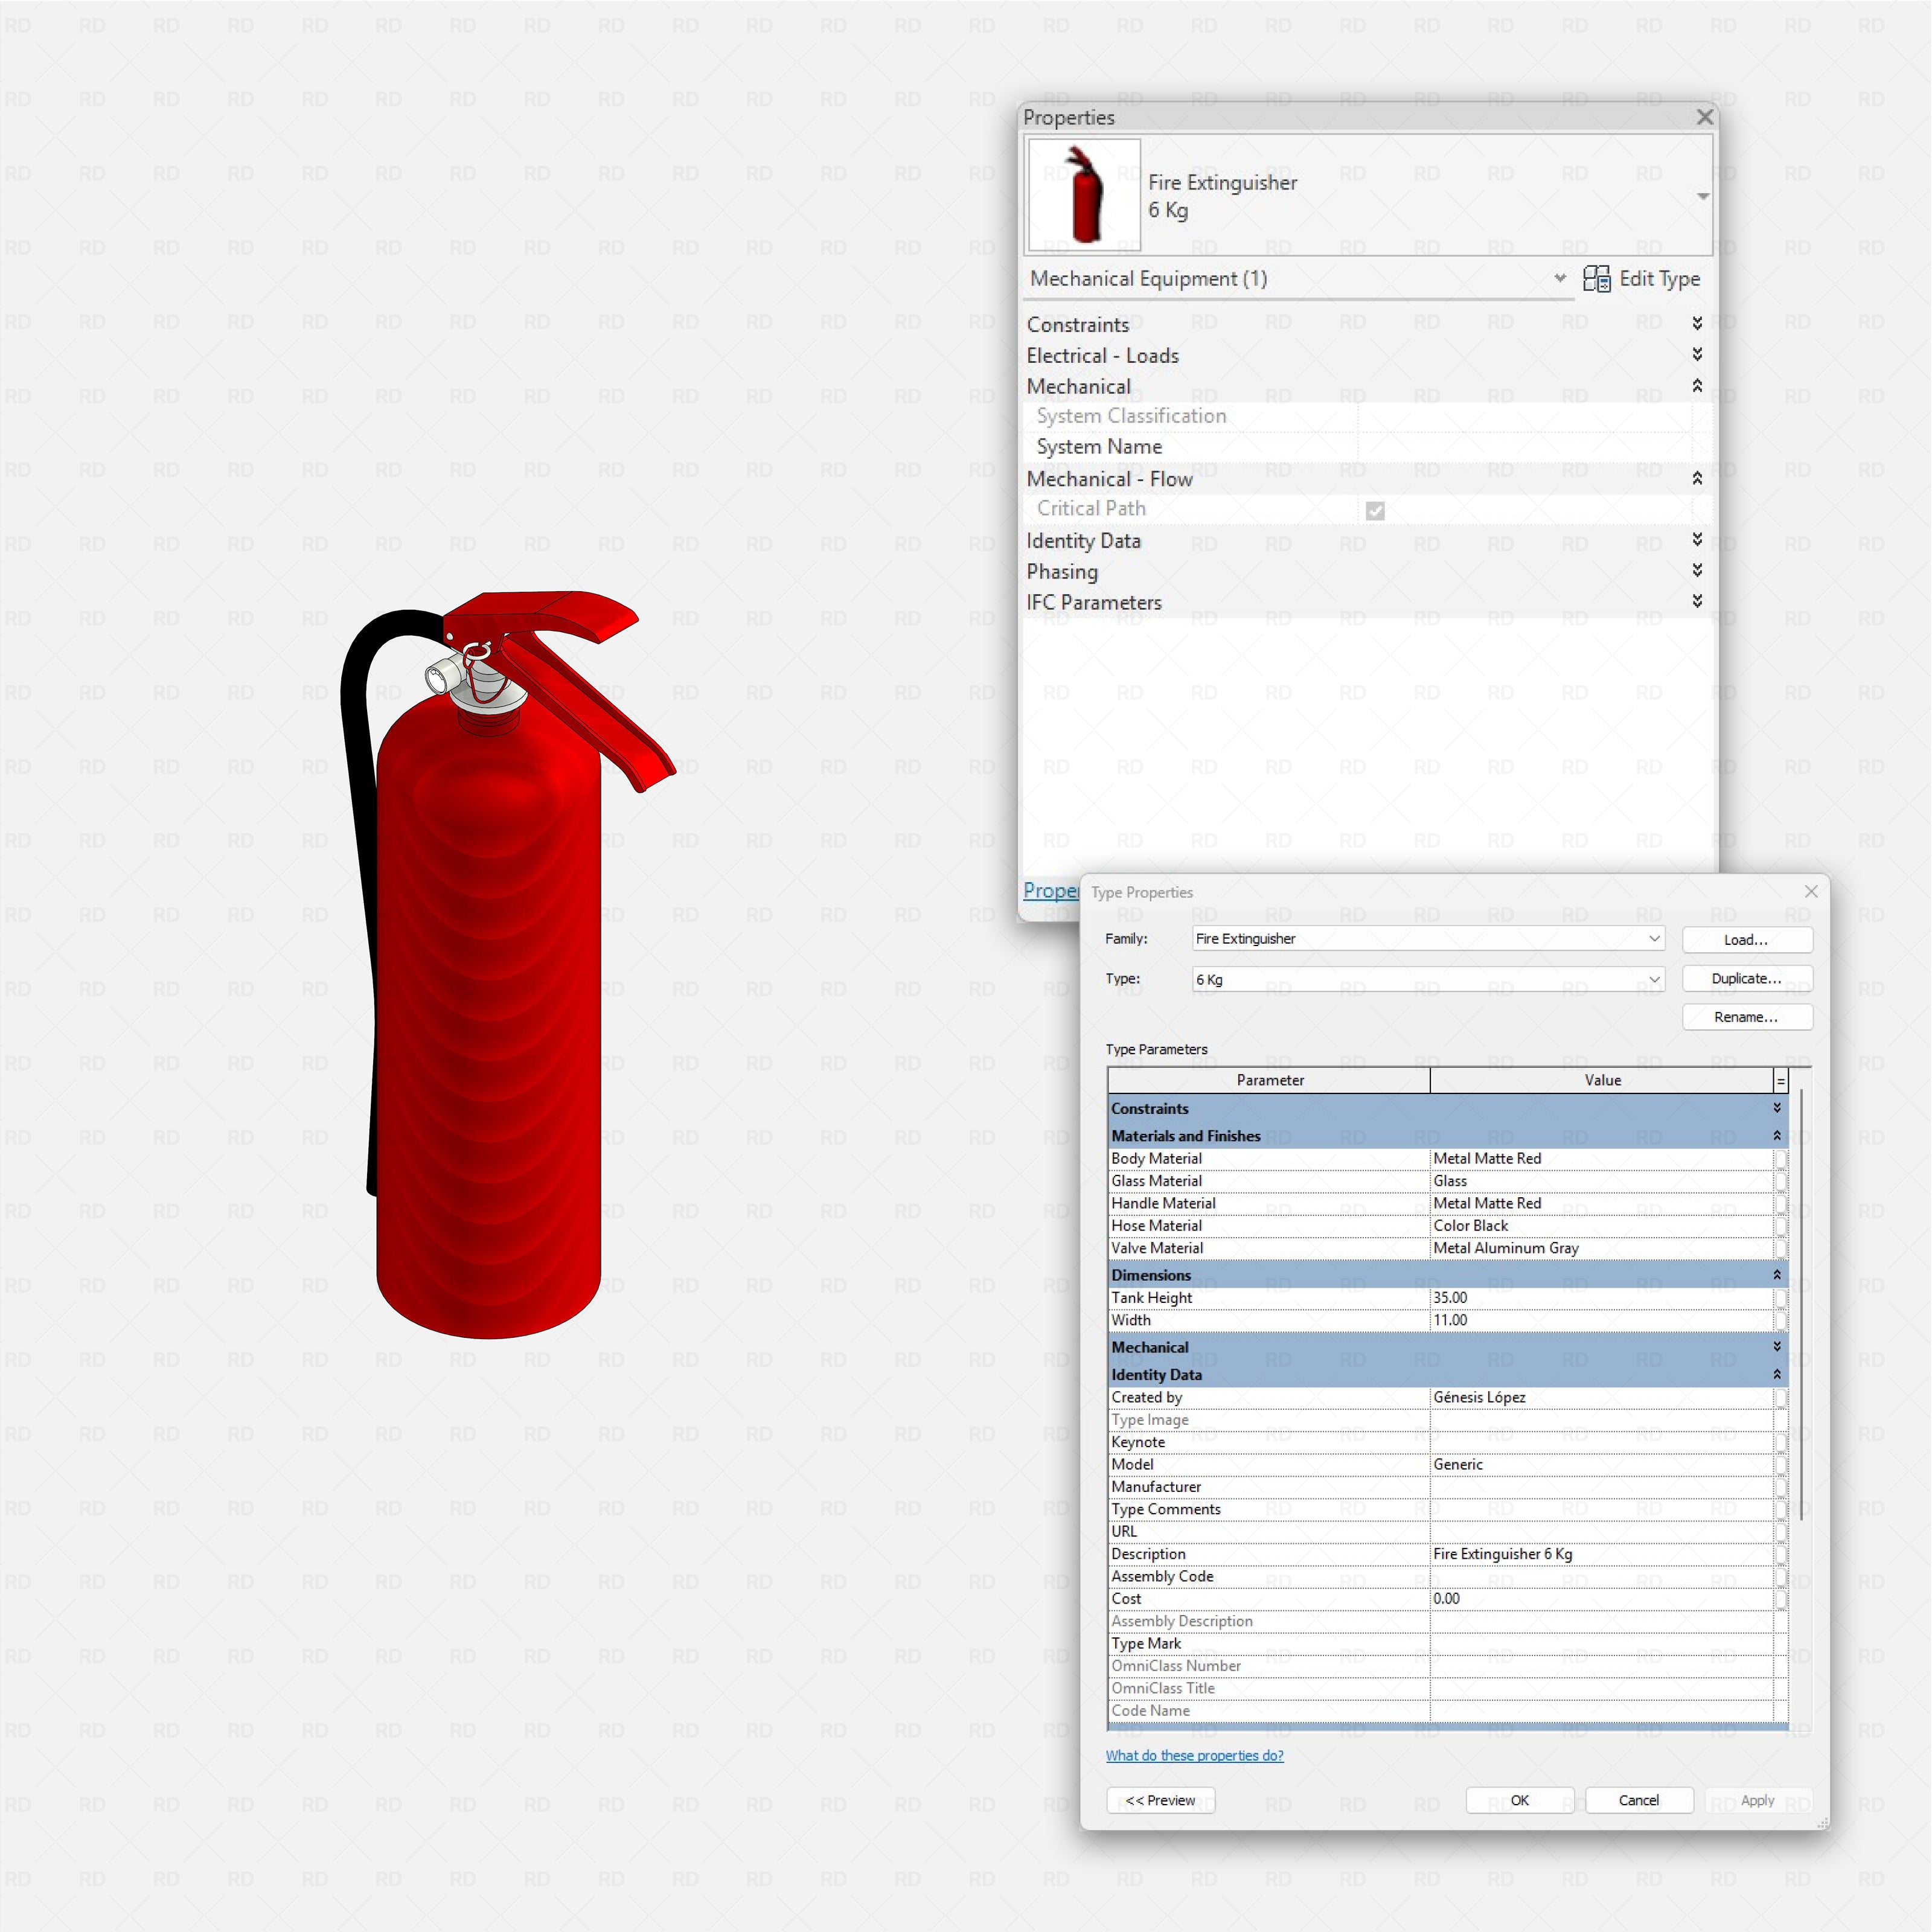The width and height of the screenshot is (1932, 1932).
Task: Open the Family dropdown in Type Properties
Action: pos(1654,938)
